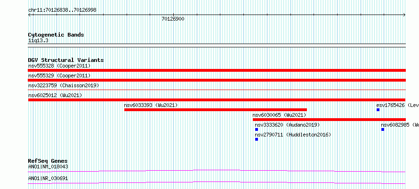
Task: Select the thin nsv3223759 (Chaisson2019) variant line
Action: 217,90
